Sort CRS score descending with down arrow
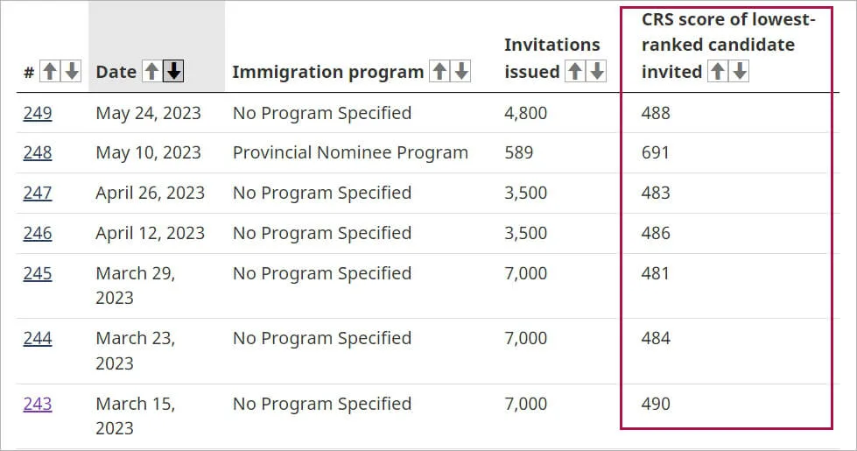The image size is (857, 451). (740, 72)
